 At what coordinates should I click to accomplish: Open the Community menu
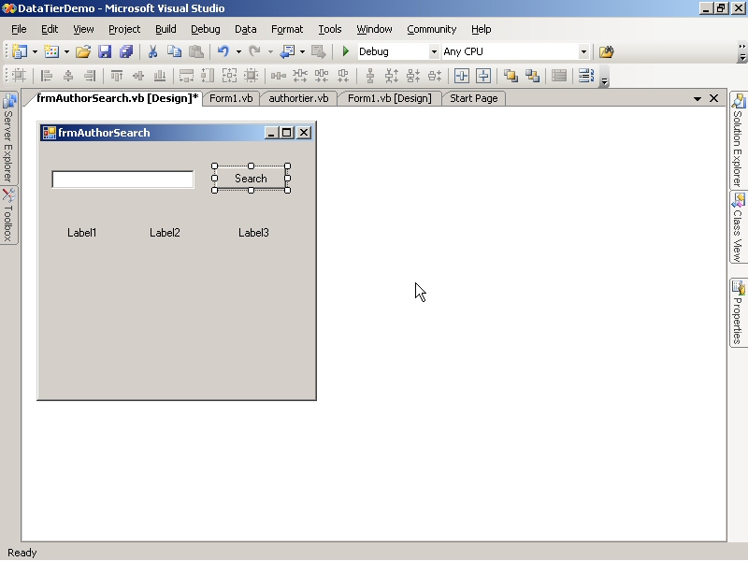(432, 29)
